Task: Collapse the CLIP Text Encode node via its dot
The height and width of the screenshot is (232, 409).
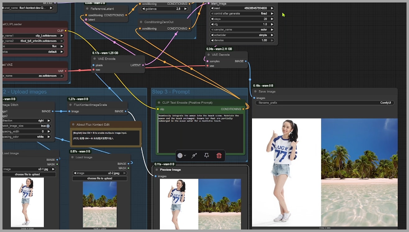Action: pyautogui.click(x=159, y=102)
